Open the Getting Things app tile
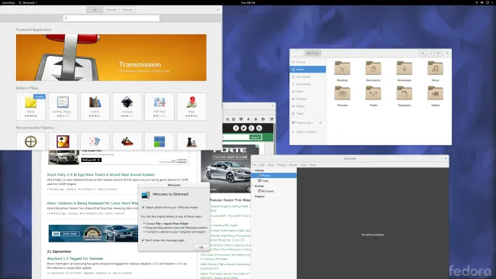This screenshot has height=279, width=496. [63, 106]
